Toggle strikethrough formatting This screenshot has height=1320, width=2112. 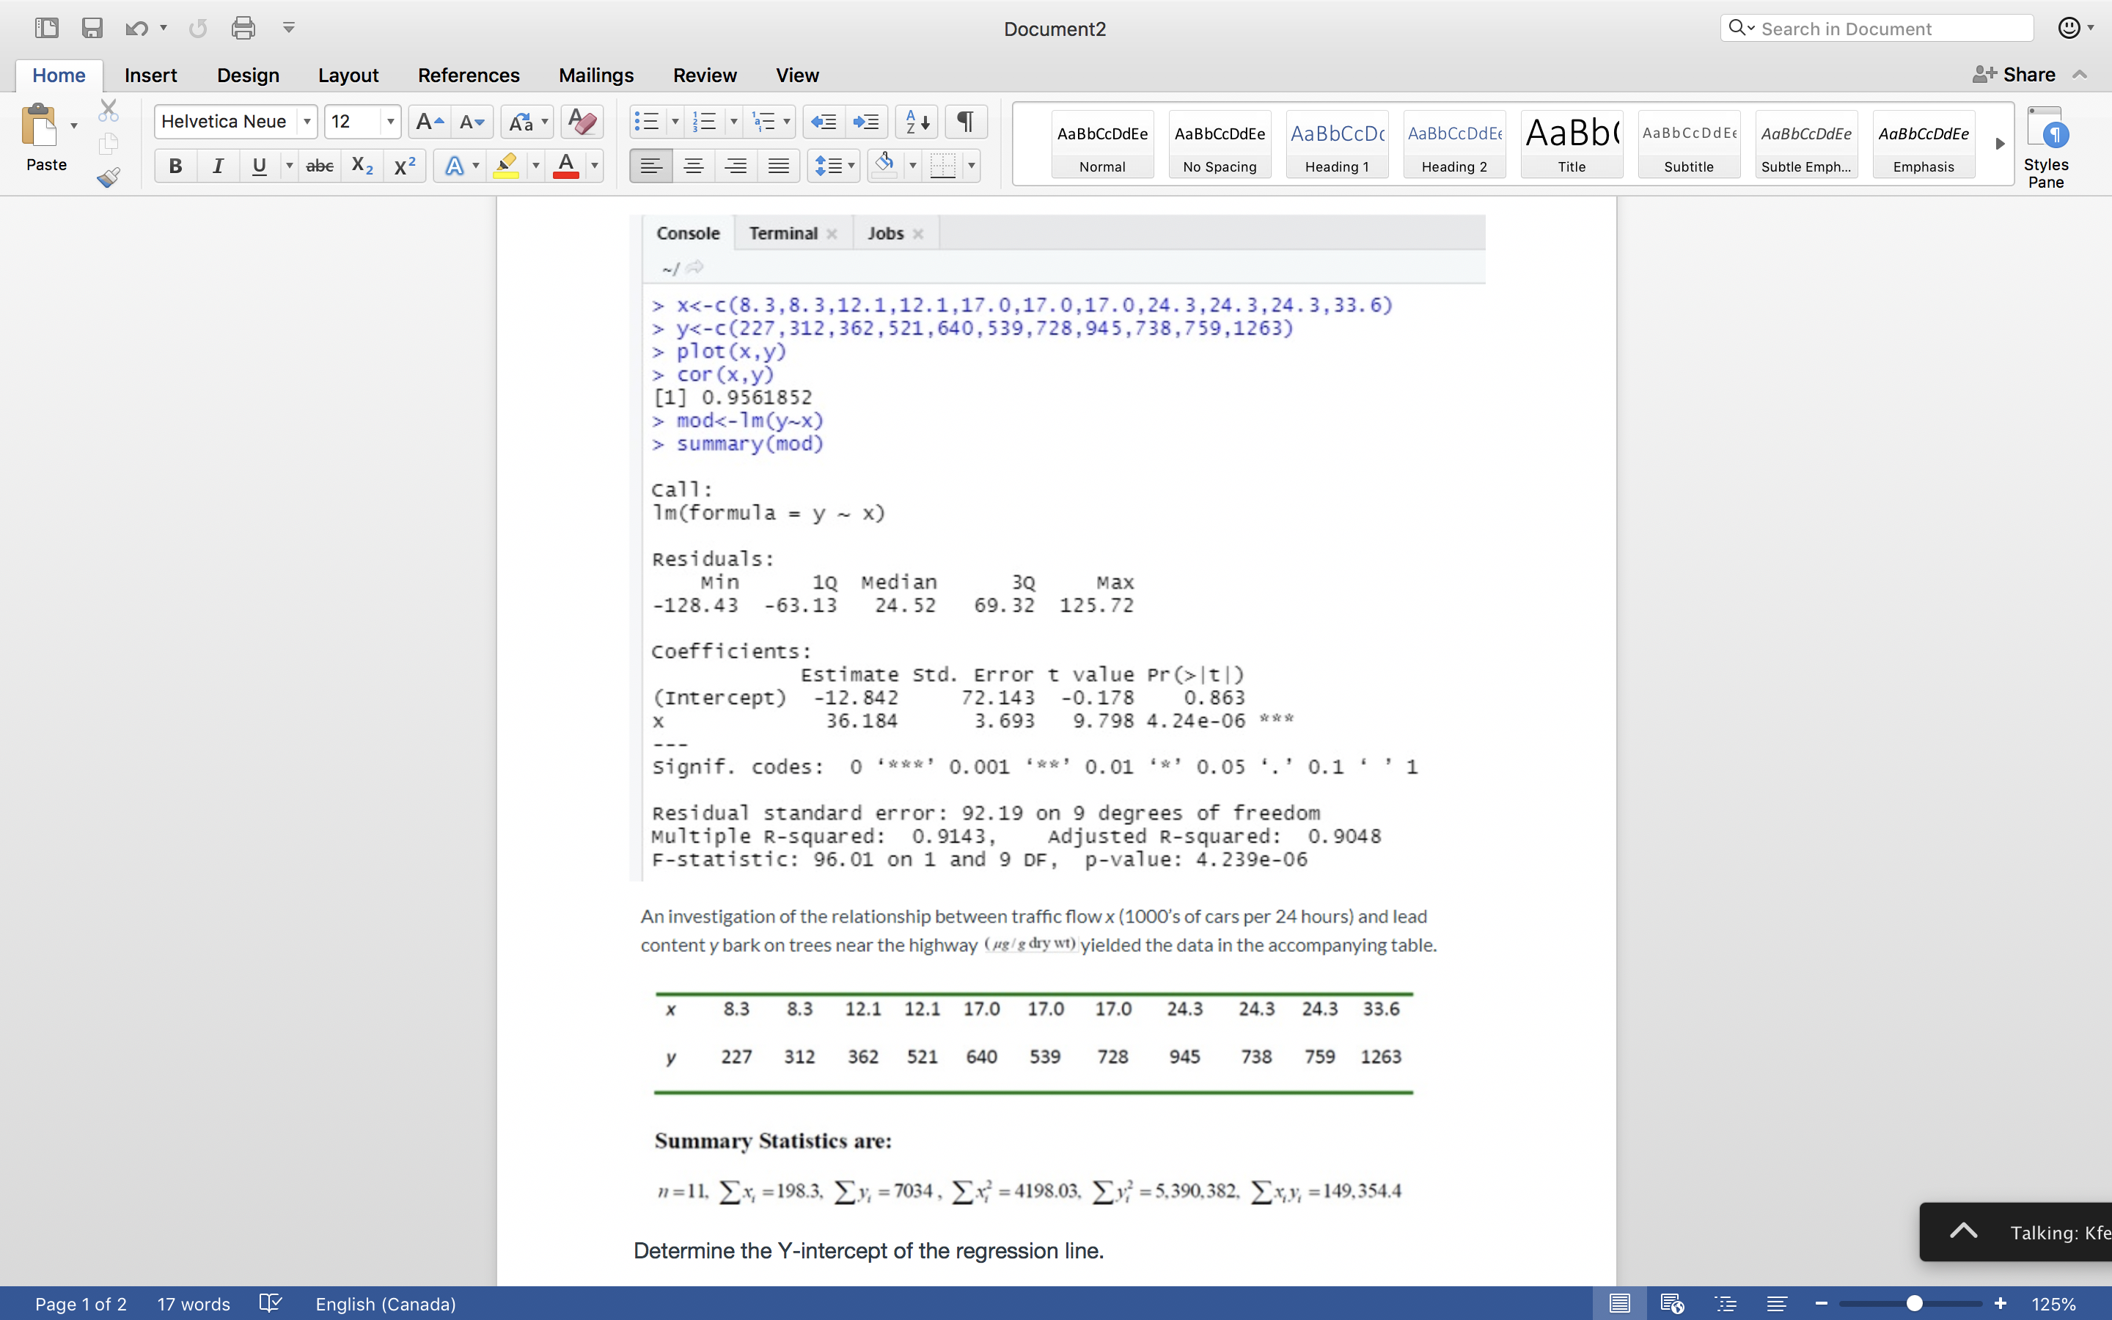point(320,165)
